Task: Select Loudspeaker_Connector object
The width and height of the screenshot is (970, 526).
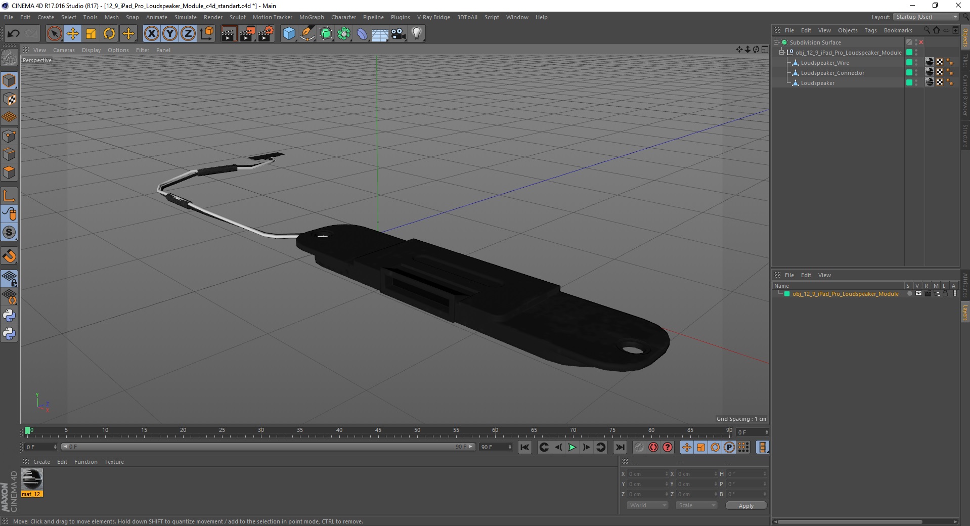Action: (x=832, y=73)
